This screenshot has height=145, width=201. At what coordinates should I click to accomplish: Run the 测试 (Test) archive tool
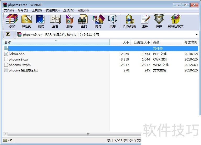(x=41, y=21)
